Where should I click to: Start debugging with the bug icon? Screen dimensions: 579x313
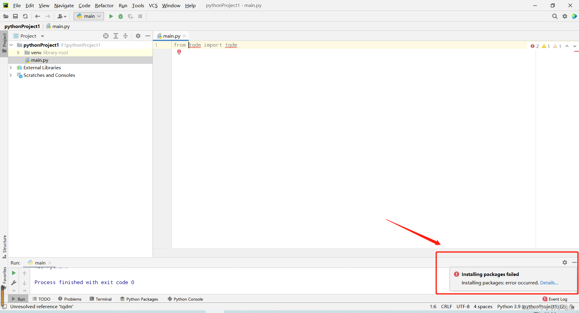pyautogui.click(x=120, y=16)
